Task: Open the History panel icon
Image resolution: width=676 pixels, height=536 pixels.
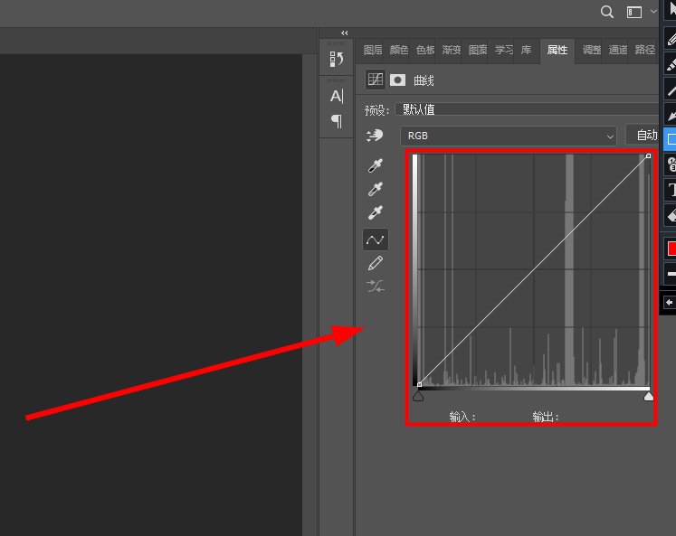Action: (337, 60)
